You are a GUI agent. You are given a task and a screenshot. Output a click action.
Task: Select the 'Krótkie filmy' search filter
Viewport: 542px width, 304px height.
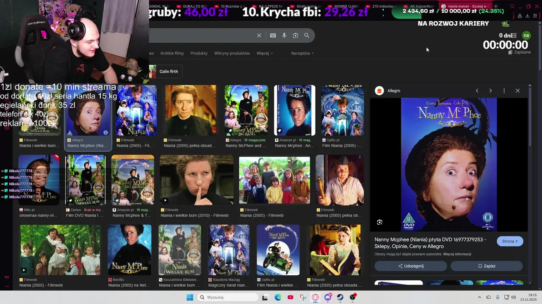(x=172, y=53)
